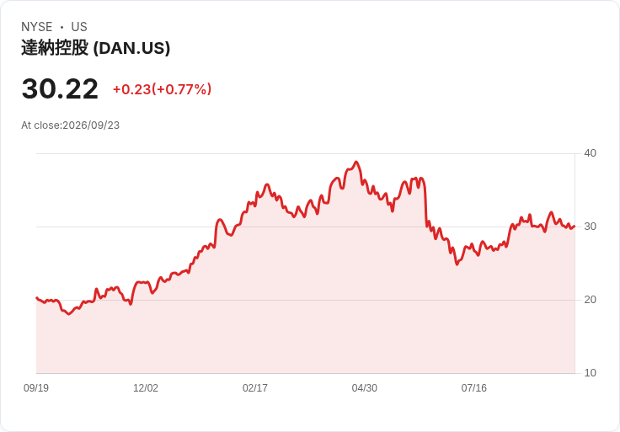Click the 40 price axis label
Viewport: 620px width, 432px height.
(590, 153)
